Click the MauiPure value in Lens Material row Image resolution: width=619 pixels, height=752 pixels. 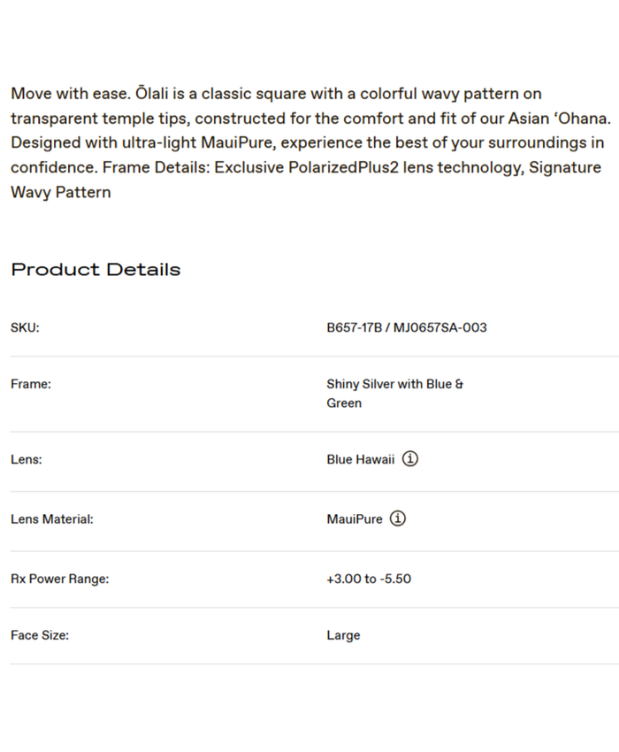354,519
